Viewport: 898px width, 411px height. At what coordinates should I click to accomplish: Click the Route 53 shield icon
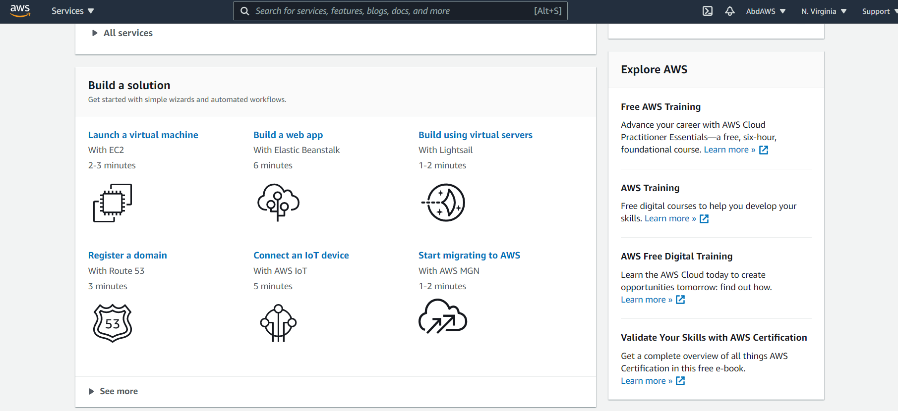click(113, 323)
